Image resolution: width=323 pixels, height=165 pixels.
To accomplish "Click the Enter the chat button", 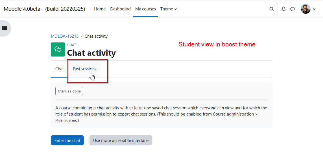I will [67, 140].
